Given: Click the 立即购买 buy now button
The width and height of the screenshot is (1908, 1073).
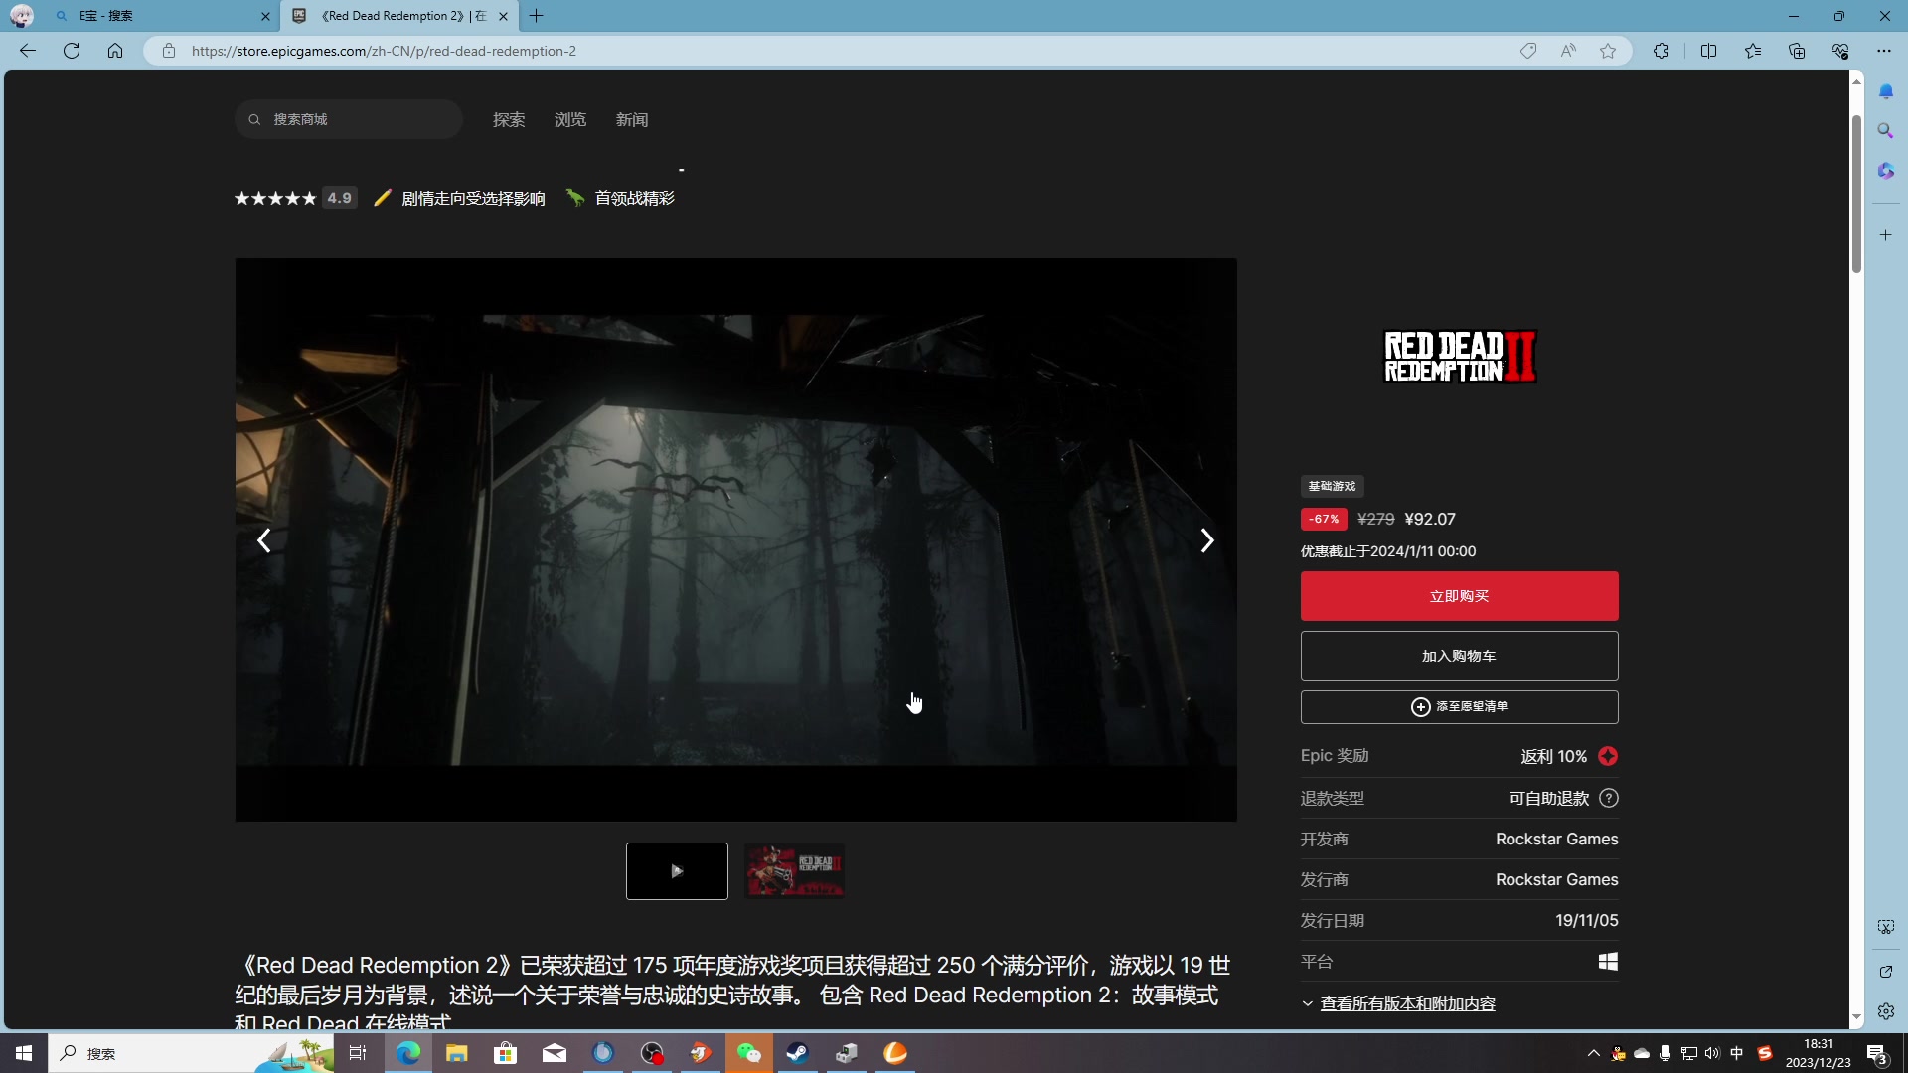Looking at the screenshot, I should [x=1459, y=596].
